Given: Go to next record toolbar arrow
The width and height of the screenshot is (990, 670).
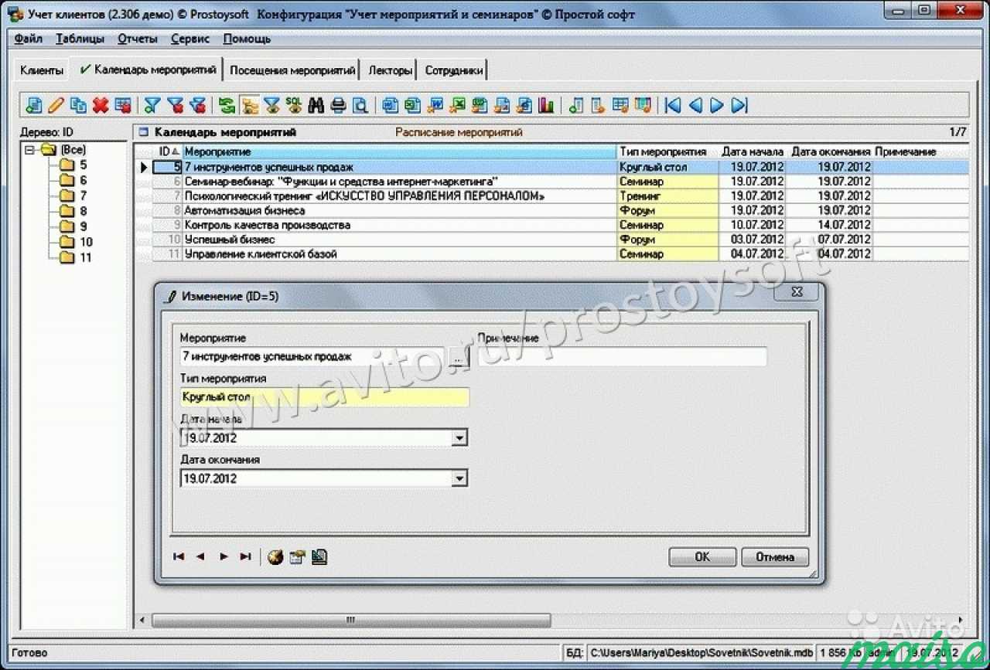Looking at the screenshot, I should (717, 105).
